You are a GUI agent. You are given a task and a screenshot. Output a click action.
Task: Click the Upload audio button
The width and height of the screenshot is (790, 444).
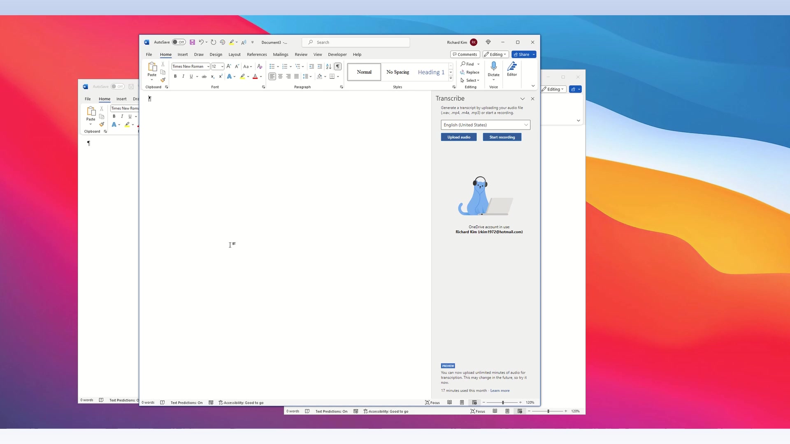(459, 137)
